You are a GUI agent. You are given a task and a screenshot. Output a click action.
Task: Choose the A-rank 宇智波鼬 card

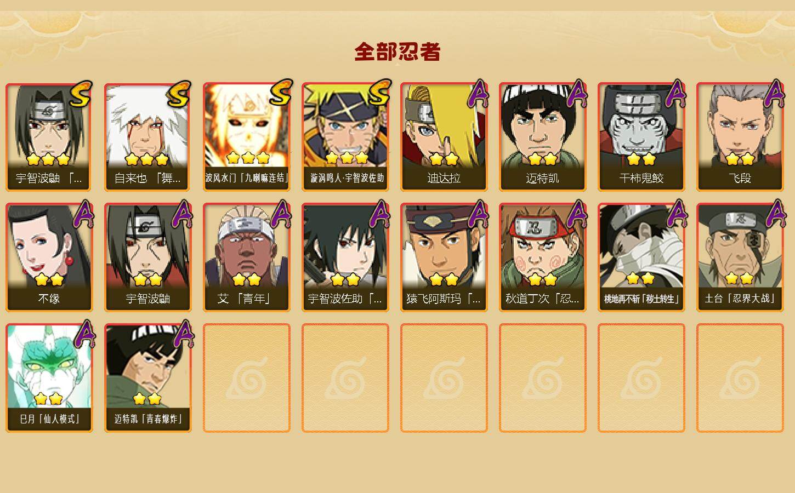click(147, 257)
